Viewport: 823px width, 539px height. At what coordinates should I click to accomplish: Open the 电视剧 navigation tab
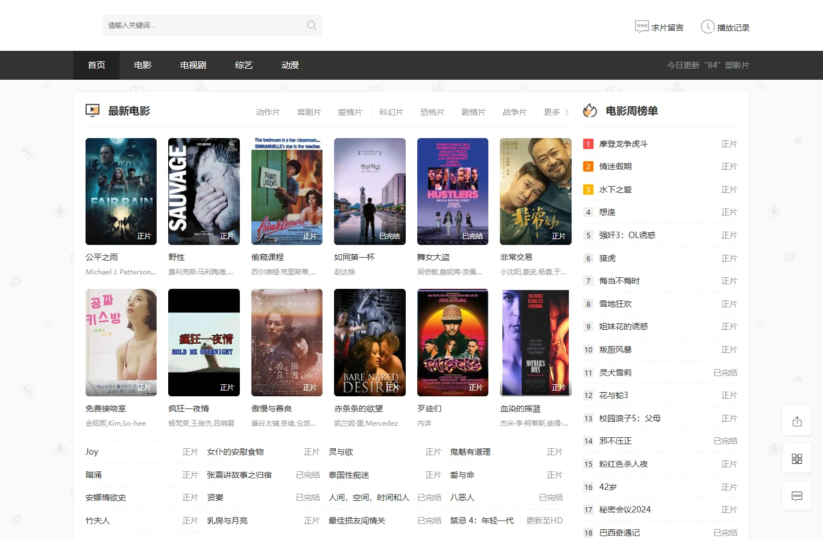click(193, 65)
